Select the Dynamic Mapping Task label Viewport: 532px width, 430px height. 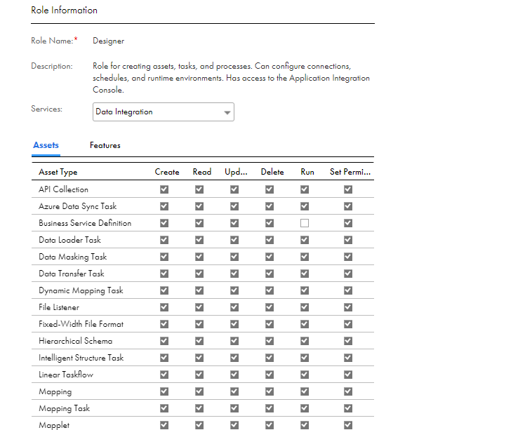(81, 290)
